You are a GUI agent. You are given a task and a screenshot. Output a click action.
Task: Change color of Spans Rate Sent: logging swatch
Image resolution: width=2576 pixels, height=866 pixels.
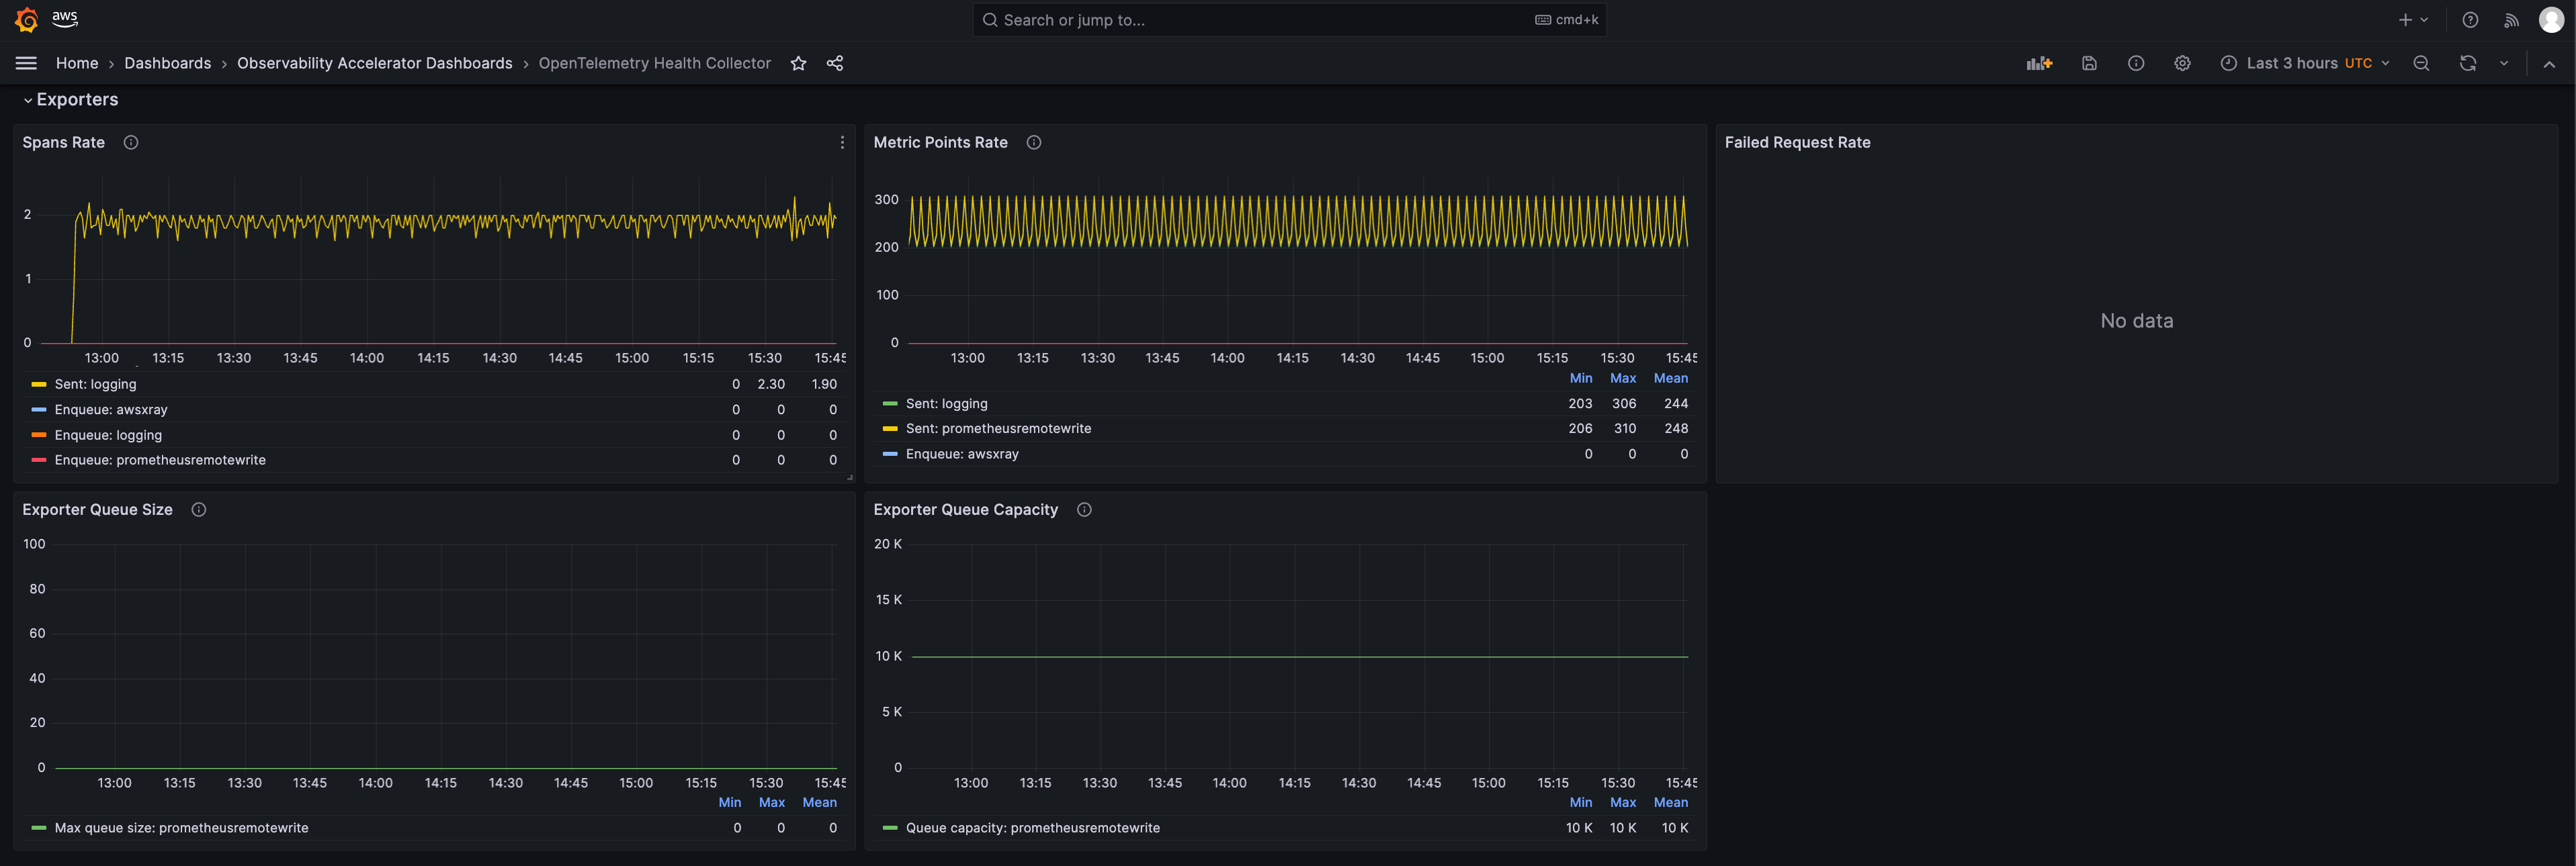(39, 385)
